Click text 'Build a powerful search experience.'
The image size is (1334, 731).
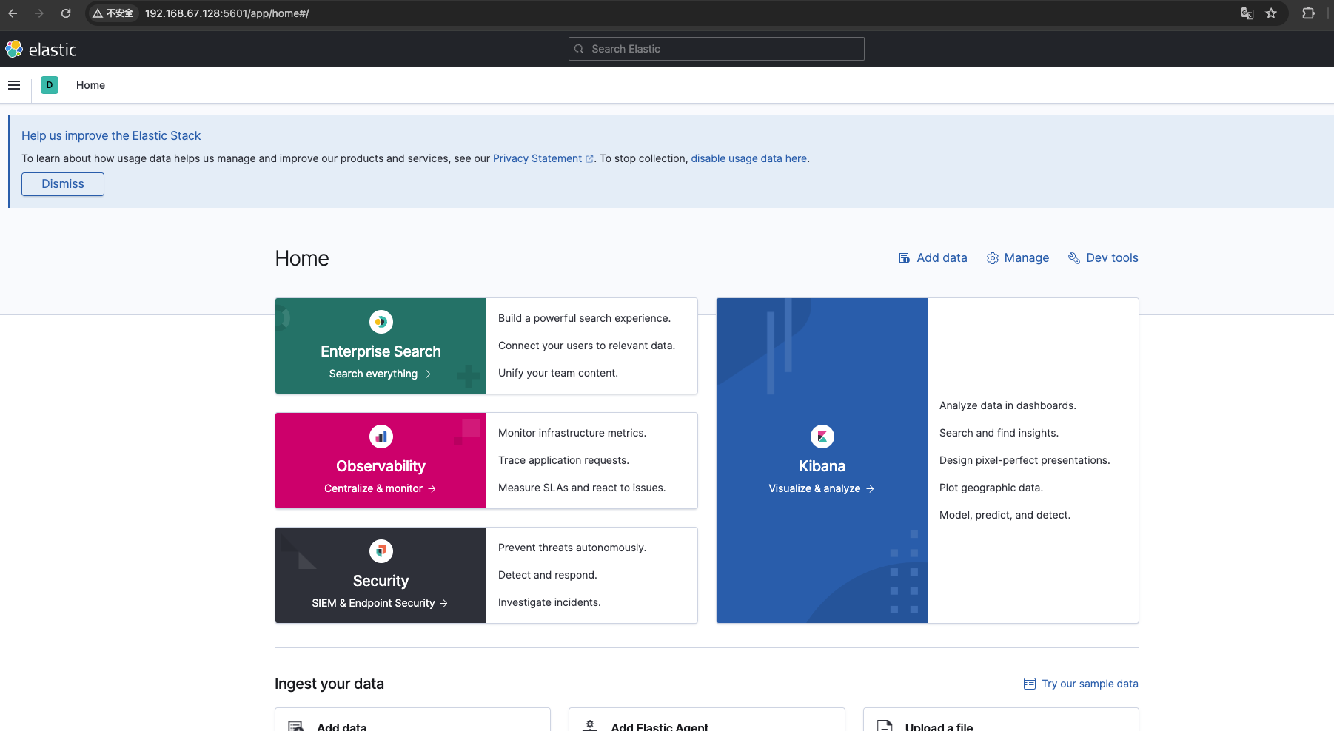(584, 318)
